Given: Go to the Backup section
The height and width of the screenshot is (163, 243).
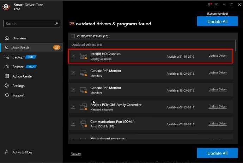Looking at the screenshot, I should pyautogui.click(x=31, y=57).
